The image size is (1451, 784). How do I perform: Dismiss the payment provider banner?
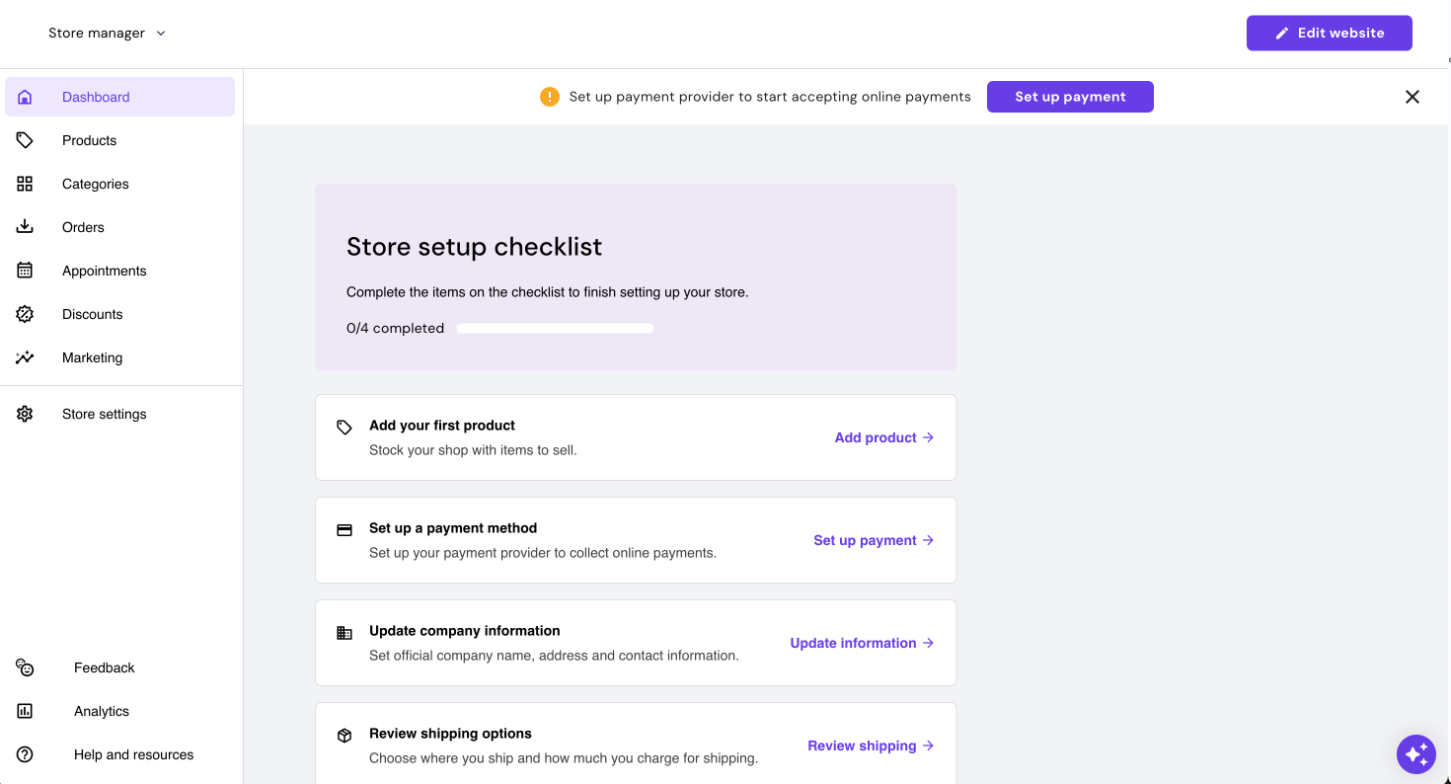(1412, 97)
